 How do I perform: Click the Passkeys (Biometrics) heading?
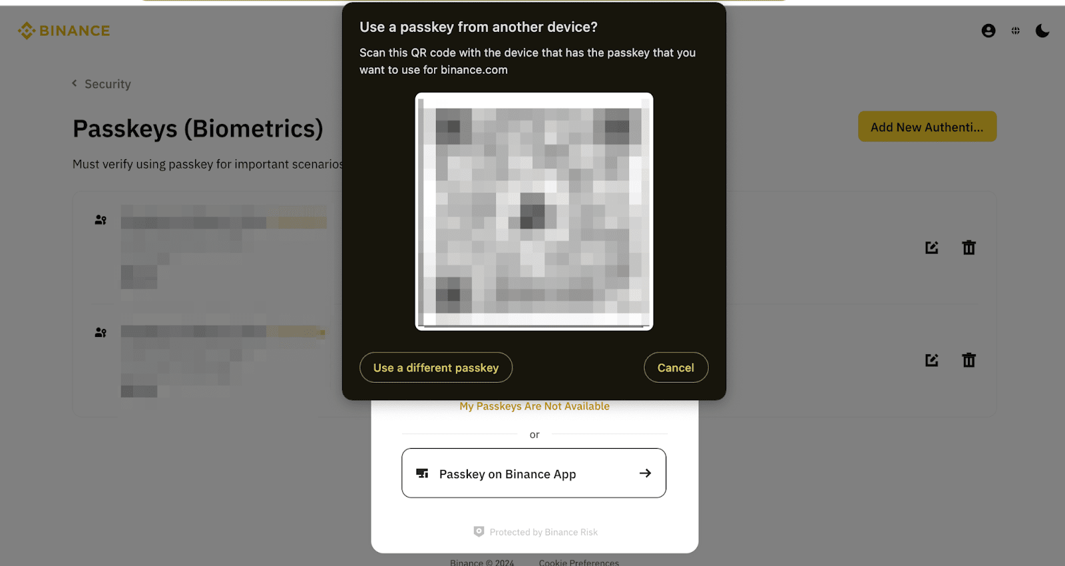(198, 129)
